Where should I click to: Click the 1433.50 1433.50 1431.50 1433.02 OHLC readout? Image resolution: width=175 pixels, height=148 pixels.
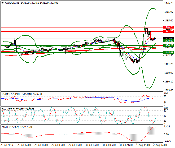pyautogui.click(x=40, y=3)
